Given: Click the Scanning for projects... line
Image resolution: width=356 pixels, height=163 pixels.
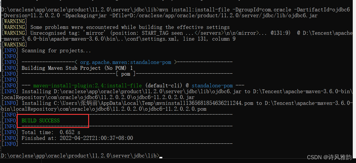Looking at the screenshot, I should [x=56, y=51].
